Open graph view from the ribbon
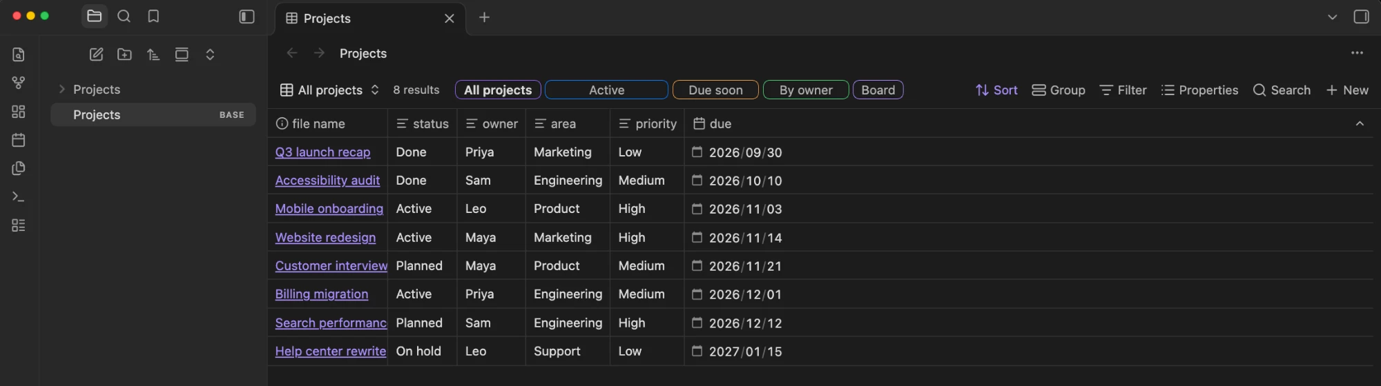Viewport: 1381px width, 386px height. pos(19,83)
